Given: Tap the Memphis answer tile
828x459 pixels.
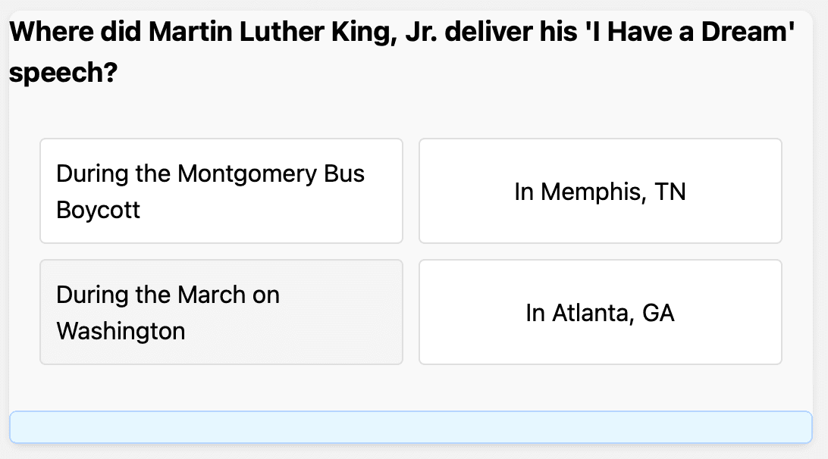Looking at the screenshot, I should [600, 191].
